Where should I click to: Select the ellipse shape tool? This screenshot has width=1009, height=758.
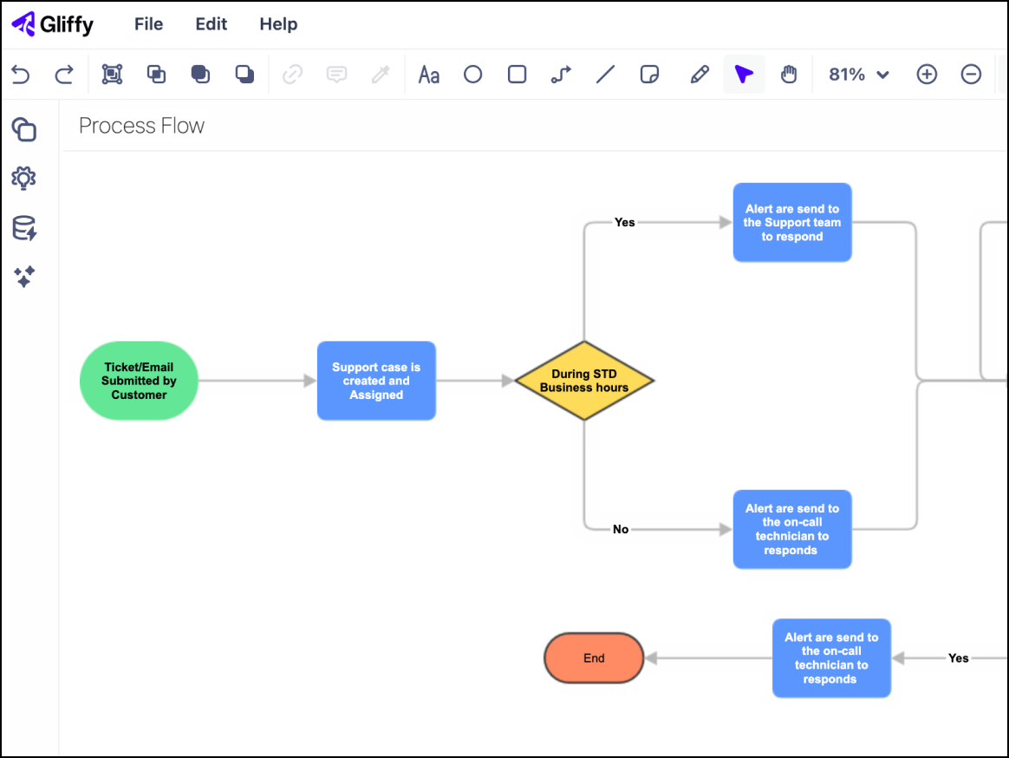(x=473, y=75)
